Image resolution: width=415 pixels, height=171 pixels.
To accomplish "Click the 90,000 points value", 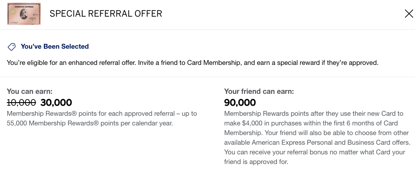I will (x=240, y=103).
